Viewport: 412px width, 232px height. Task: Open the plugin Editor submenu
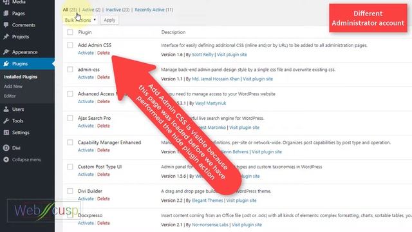pos(10,96)
